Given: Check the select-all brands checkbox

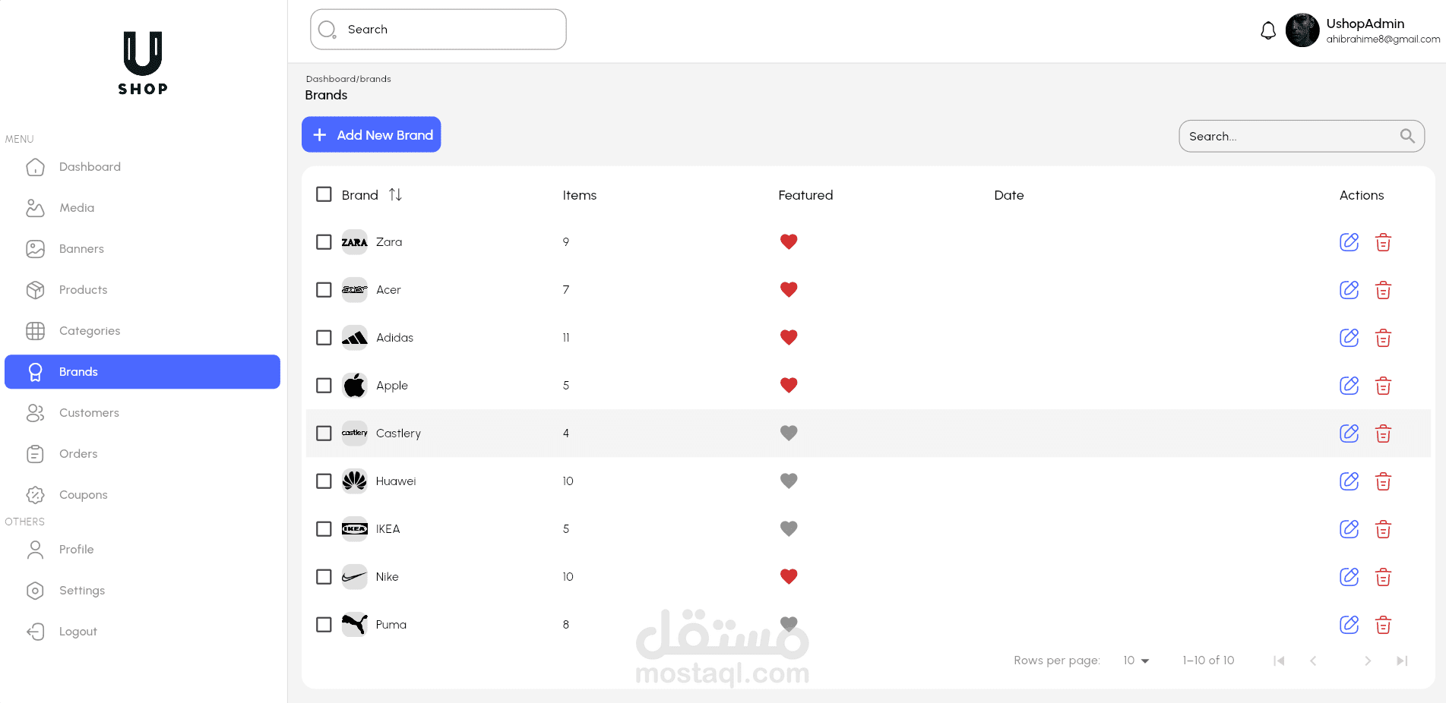Looking at the screenshot, I should 324,194.
